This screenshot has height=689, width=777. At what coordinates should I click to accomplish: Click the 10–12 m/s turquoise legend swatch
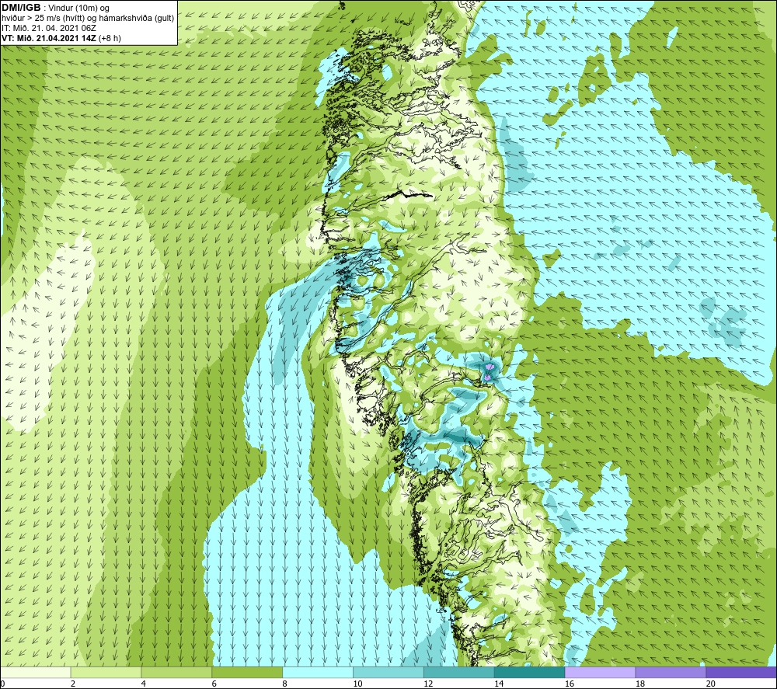pos(388,672)
